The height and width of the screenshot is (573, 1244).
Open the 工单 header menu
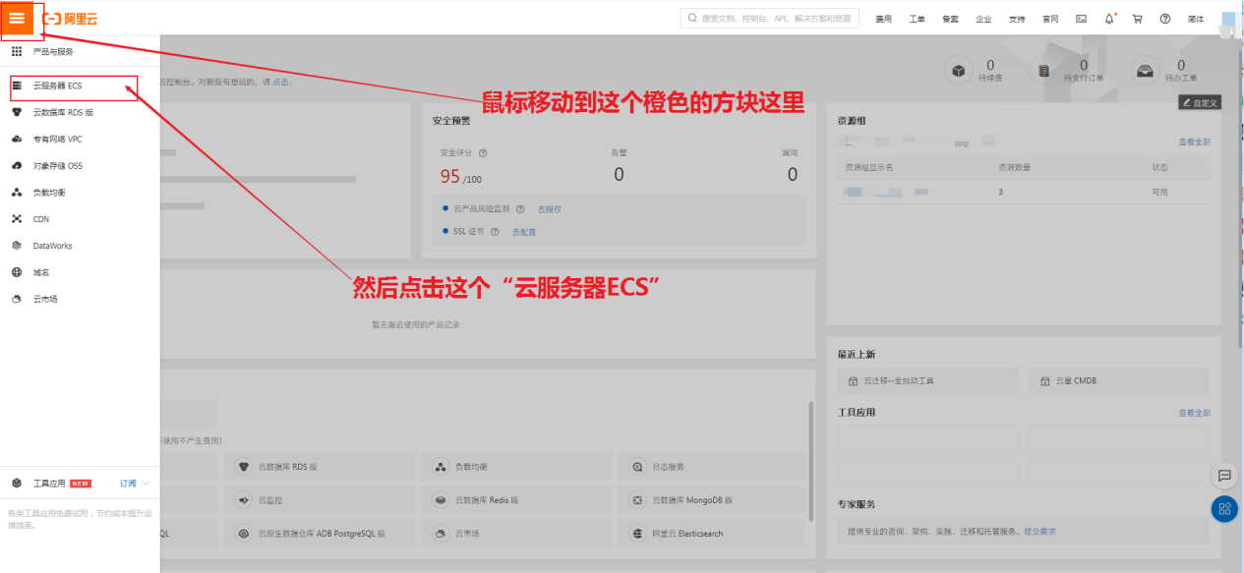click(917, 19)
